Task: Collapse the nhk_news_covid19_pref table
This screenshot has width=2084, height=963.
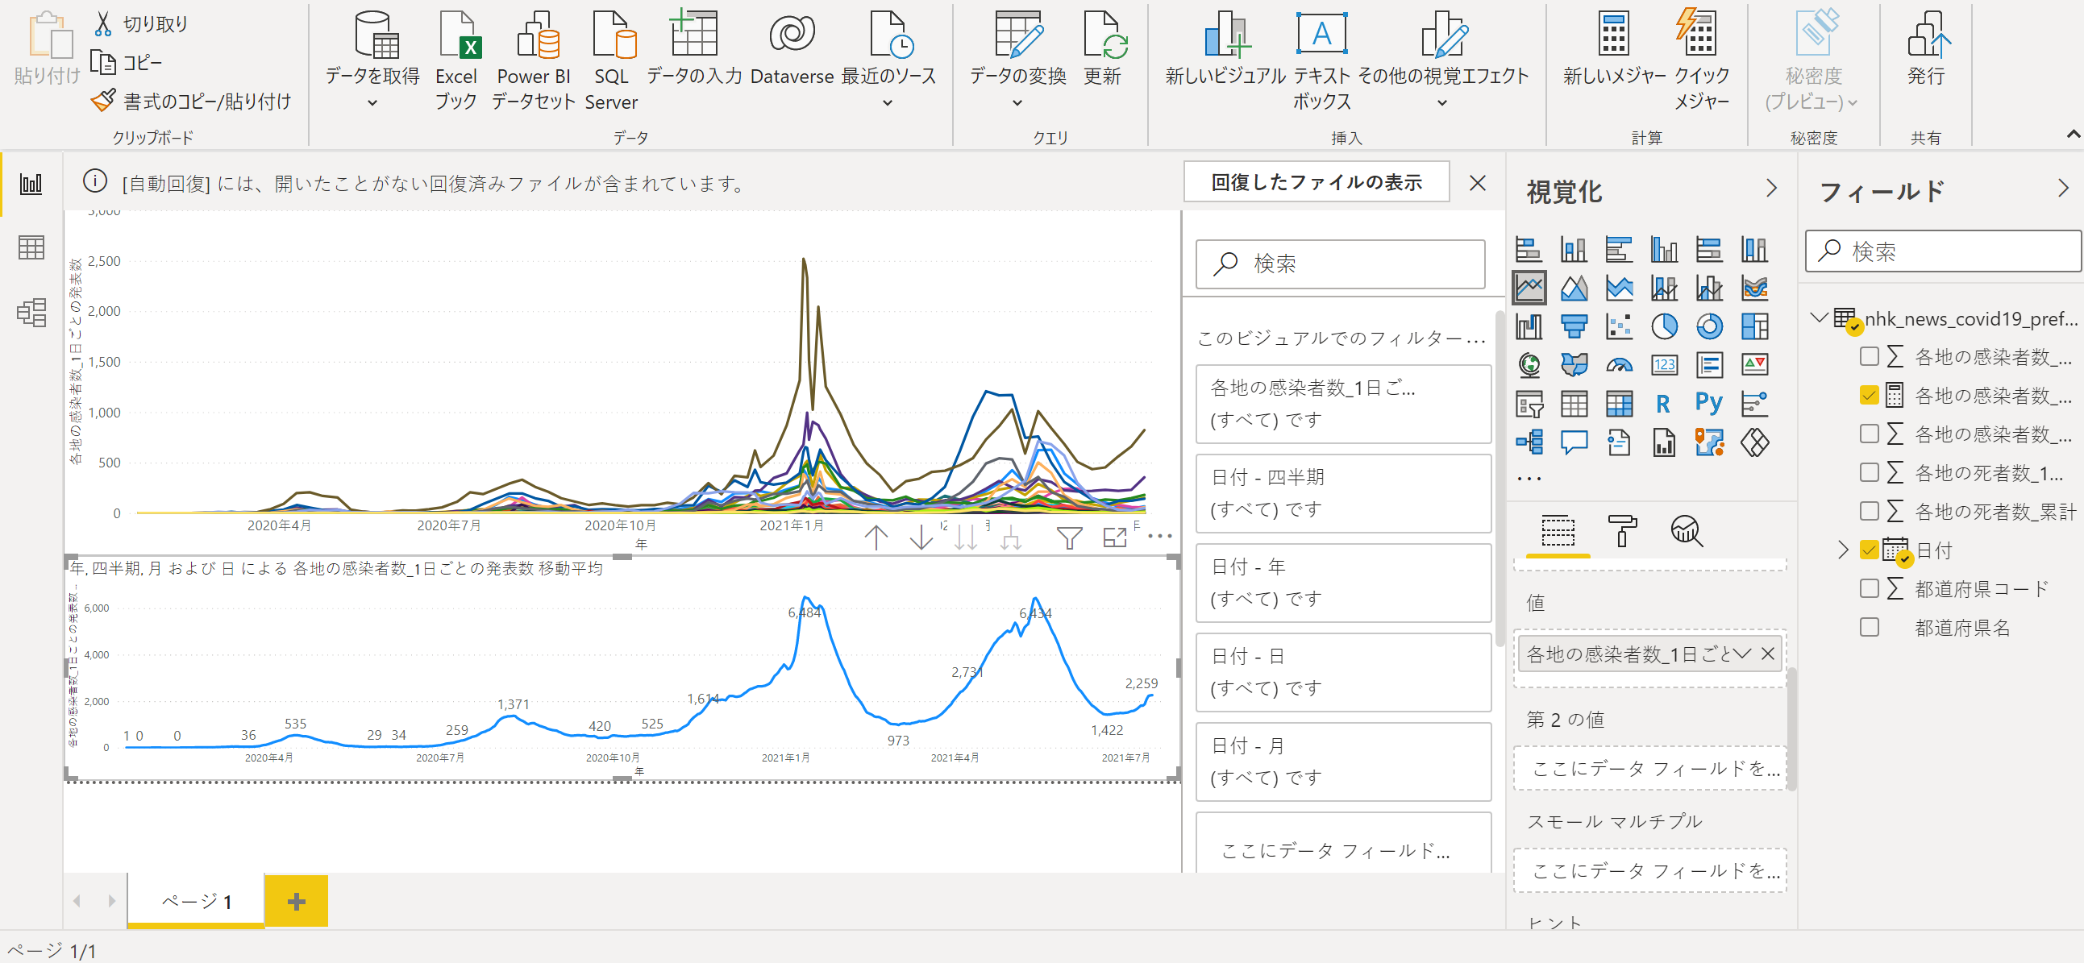Action: point(1819,318)
